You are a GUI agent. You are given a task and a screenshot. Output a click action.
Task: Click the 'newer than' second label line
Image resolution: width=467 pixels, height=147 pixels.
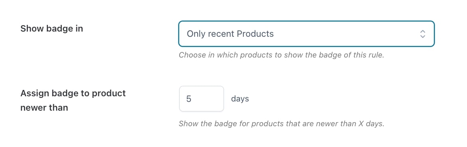[x=44, y=107]
